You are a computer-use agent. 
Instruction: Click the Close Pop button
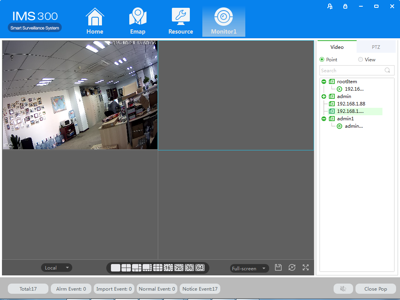pos(375,289)
